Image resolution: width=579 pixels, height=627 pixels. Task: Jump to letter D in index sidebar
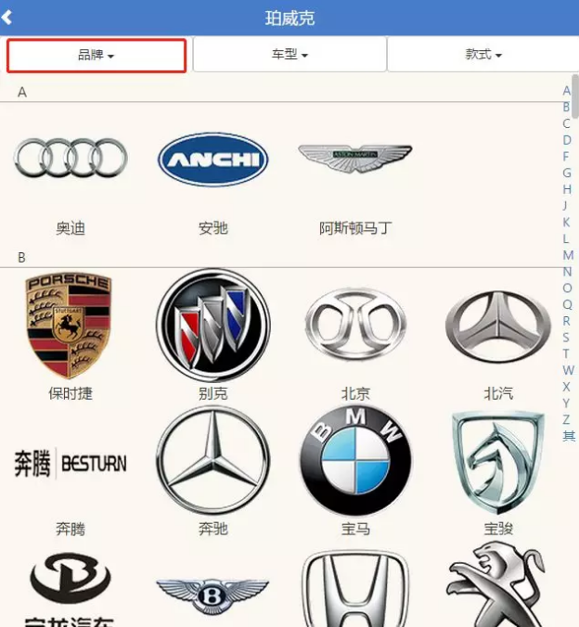pyautogui.click(x=567, y=140)
